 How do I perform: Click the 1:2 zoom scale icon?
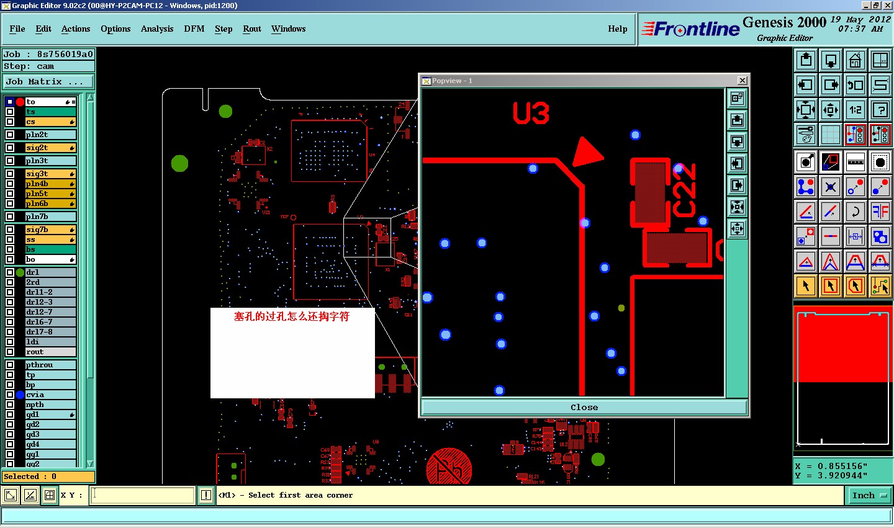[x=856, y=110]
